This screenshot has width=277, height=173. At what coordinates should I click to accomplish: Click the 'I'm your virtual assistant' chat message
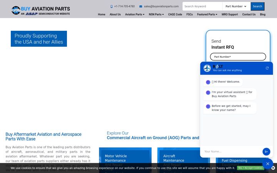pos(230,94)
